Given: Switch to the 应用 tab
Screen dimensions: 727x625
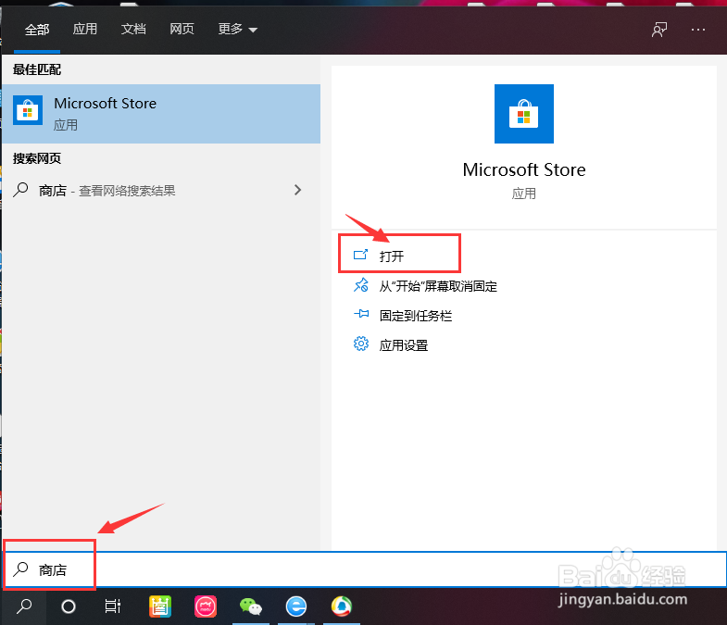Looking at the screenshot, I should point(85,30).
